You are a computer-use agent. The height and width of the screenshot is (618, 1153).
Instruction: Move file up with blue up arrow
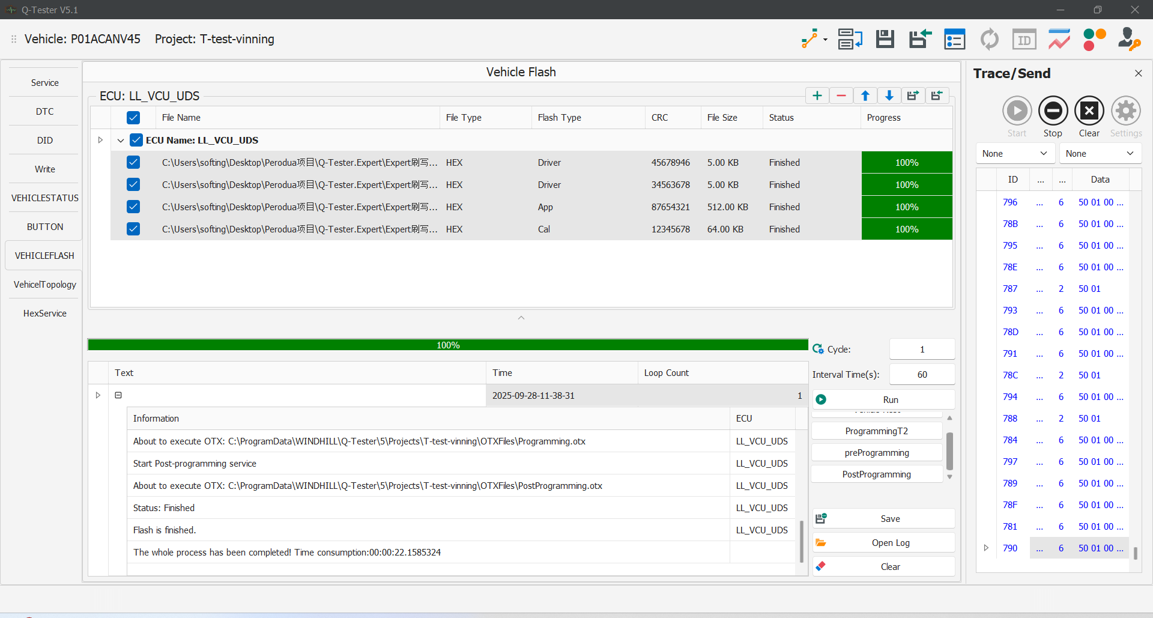pyautogui.click(x=865, y=95)
